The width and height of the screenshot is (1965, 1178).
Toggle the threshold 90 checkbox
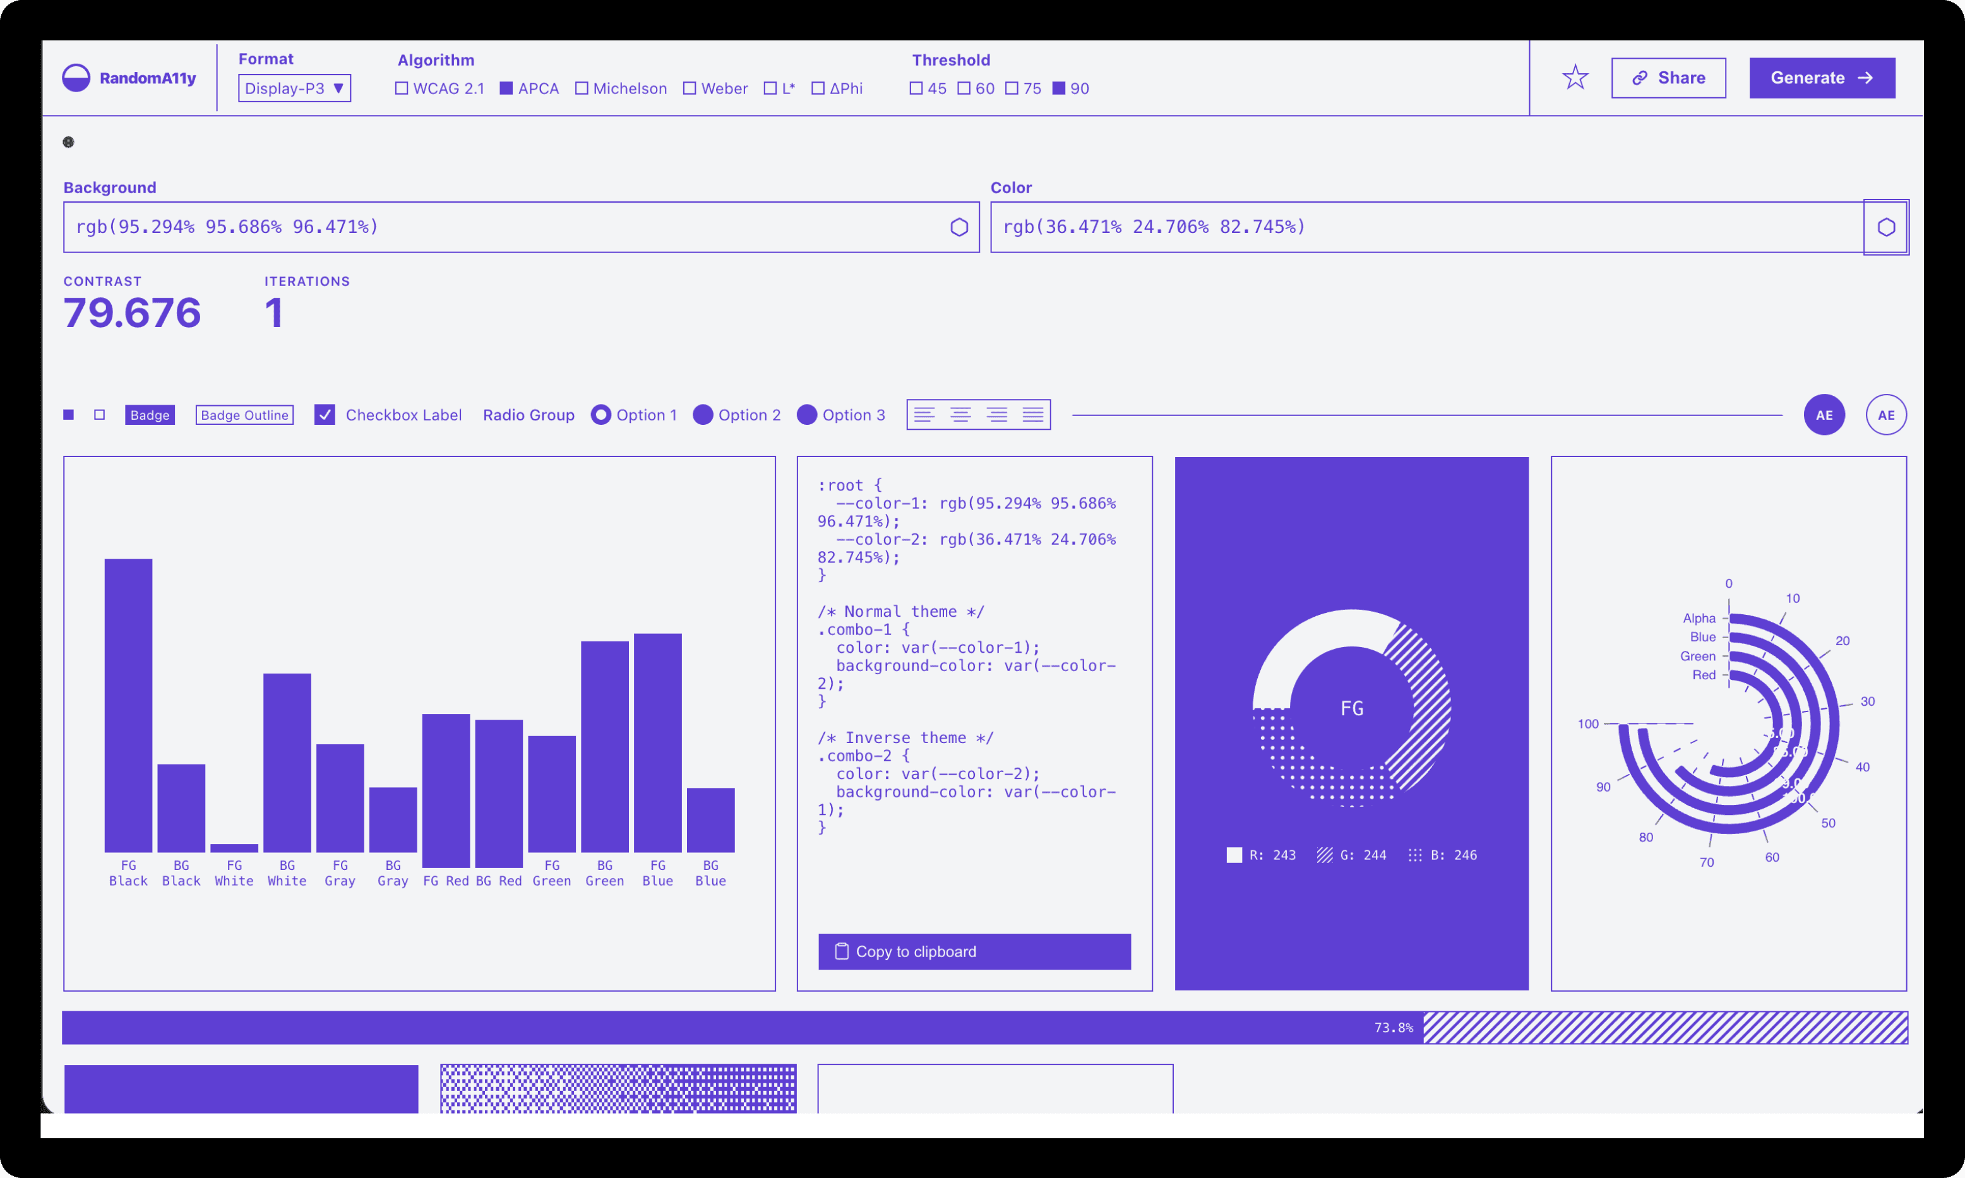[x=1059, y=88]
